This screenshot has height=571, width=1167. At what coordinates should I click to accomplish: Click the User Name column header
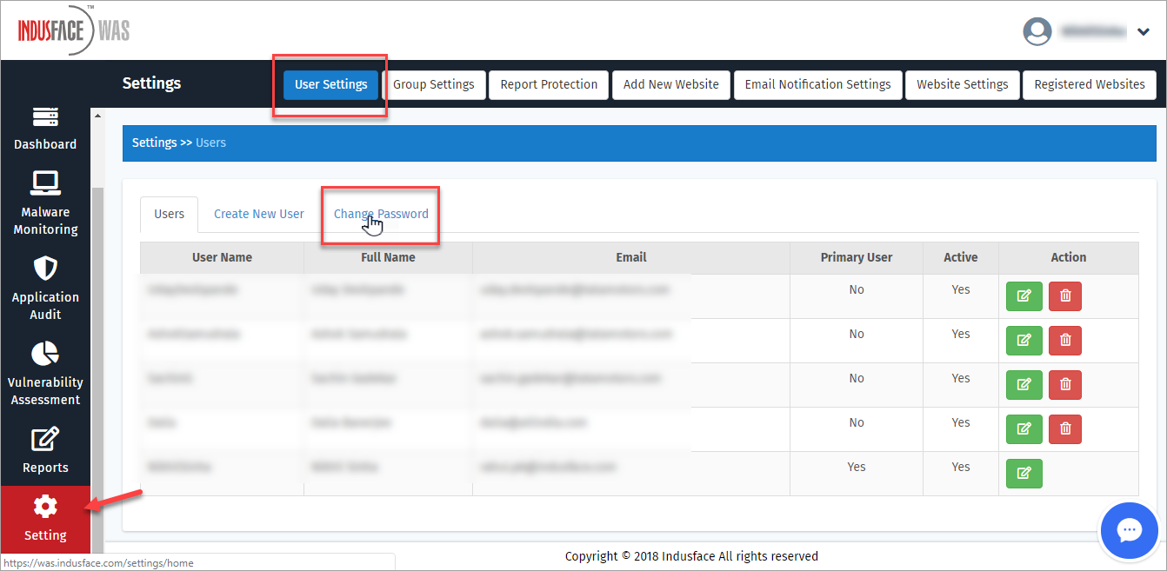[x=222, y=257]
